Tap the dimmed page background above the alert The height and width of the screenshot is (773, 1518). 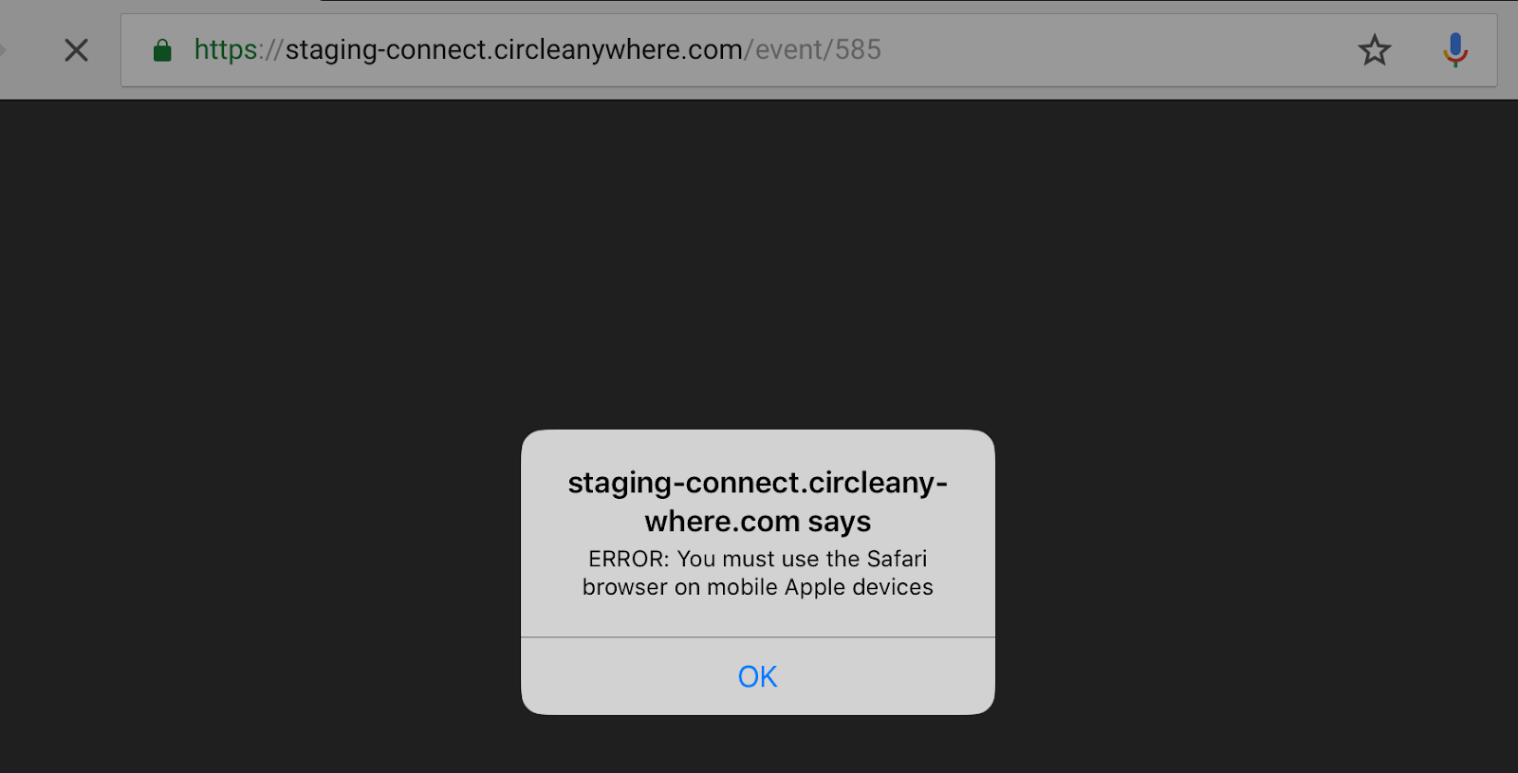coord(759,266)
